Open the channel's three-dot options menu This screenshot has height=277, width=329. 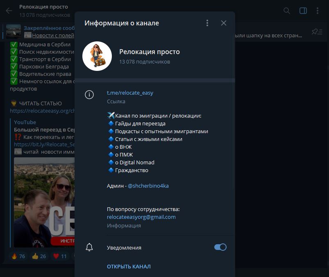(x=318, y=11)
